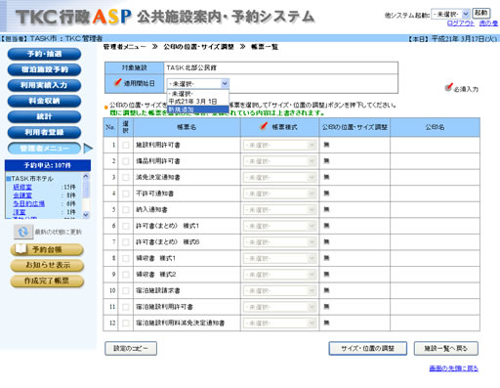Viewport: 500px width, 388px height.
Task: Select the checkbox for row 3 減免決定通知書
Action: click(x=126, y=177)
